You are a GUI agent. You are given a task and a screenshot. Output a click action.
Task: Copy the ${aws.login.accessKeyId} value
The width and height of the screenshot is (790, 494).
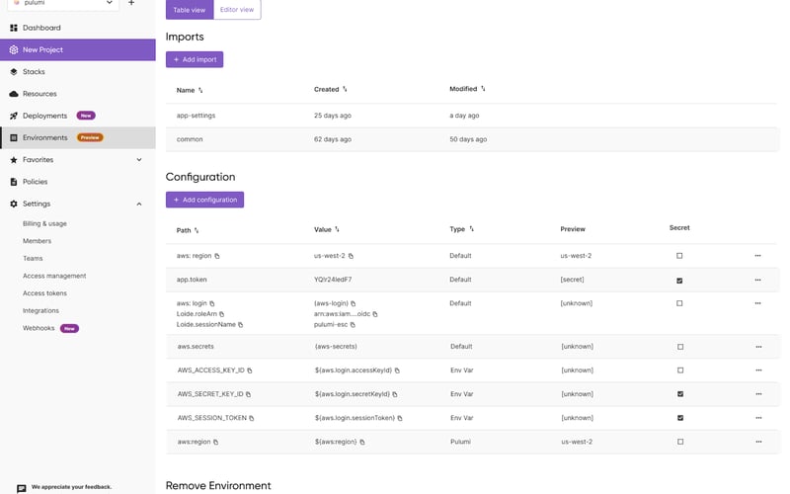pos(397,370)
